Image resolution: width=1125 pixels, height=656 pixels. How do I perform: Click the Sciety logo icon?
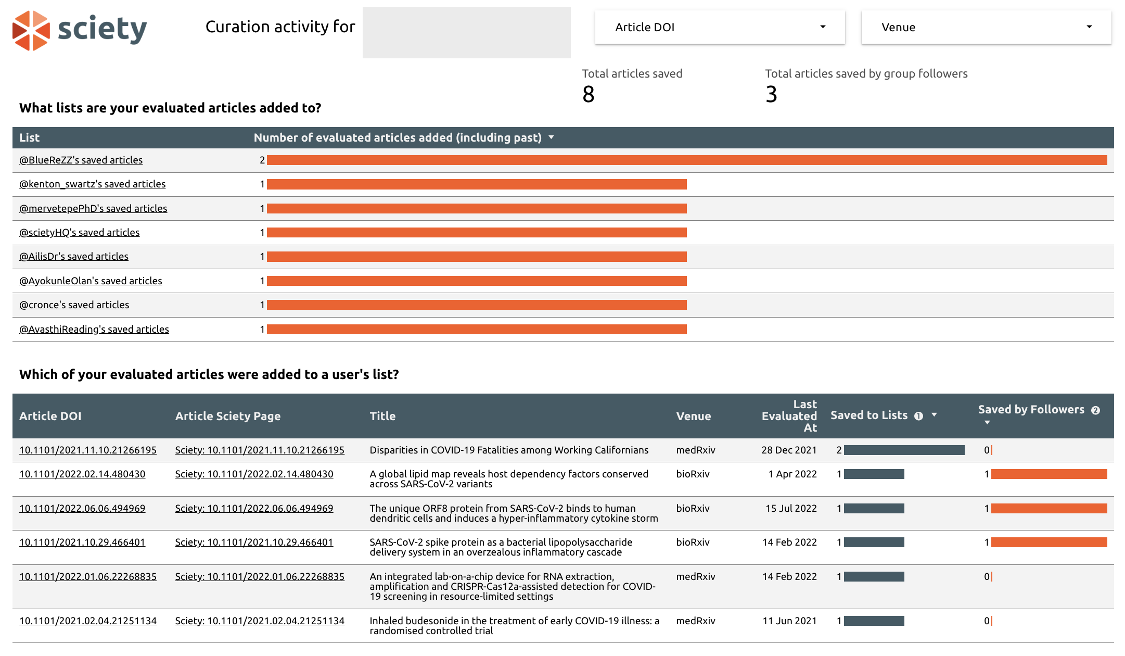point(31,30)
